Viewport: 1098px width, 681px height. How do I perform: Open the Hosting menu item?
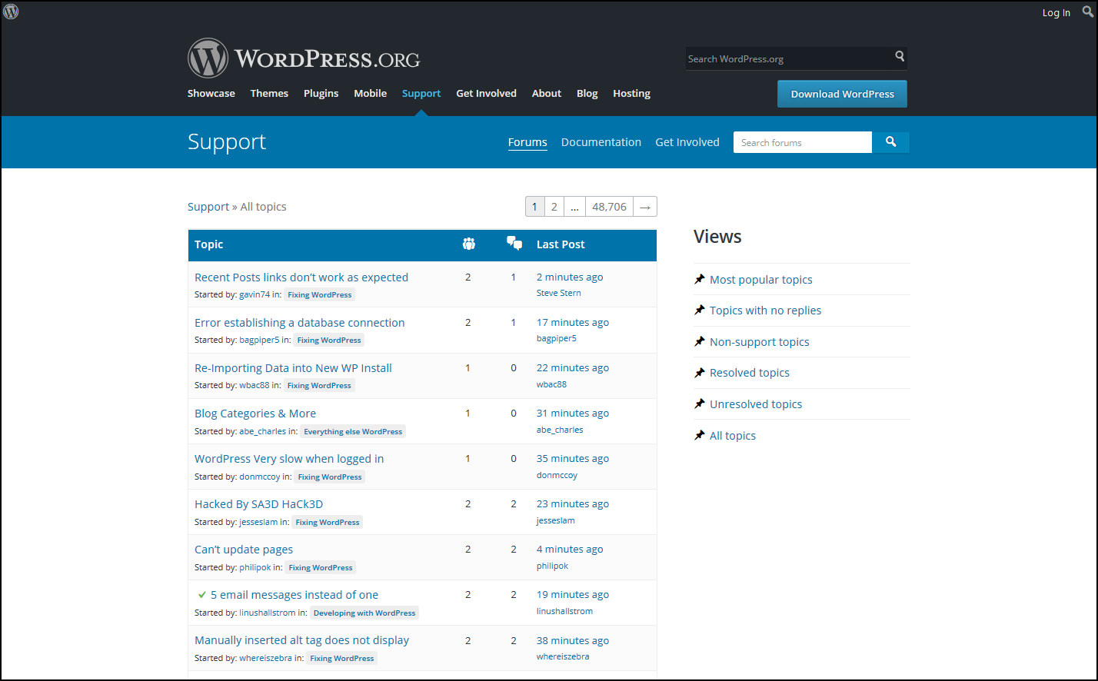pyautogui.click(x=631, y=94)
